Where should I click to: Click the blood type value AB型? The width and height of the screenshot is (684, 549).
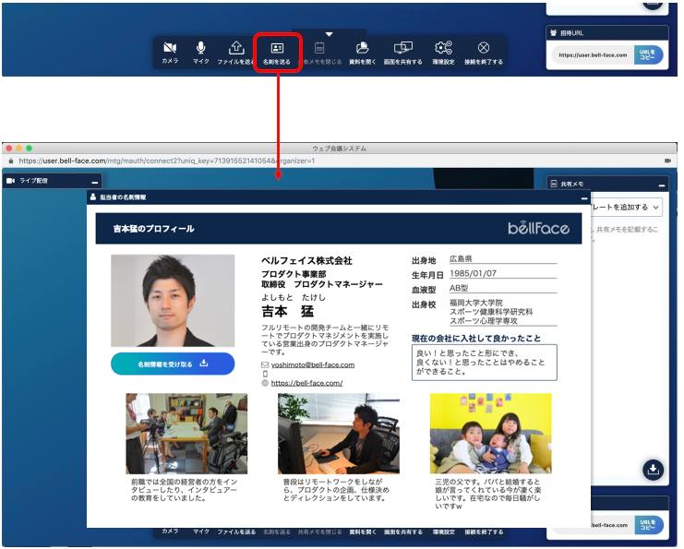coord(459,288)
